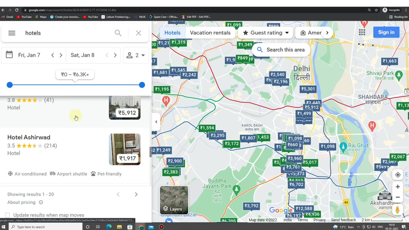Viewport: 409px width, 230px height.
Task: Open the Maps bookmark
Action: (41, 17)
